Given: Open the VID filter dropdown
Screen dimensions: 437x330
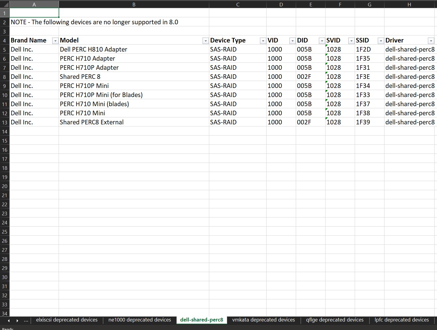Looking at the screenshot, I should click(292, 40).
